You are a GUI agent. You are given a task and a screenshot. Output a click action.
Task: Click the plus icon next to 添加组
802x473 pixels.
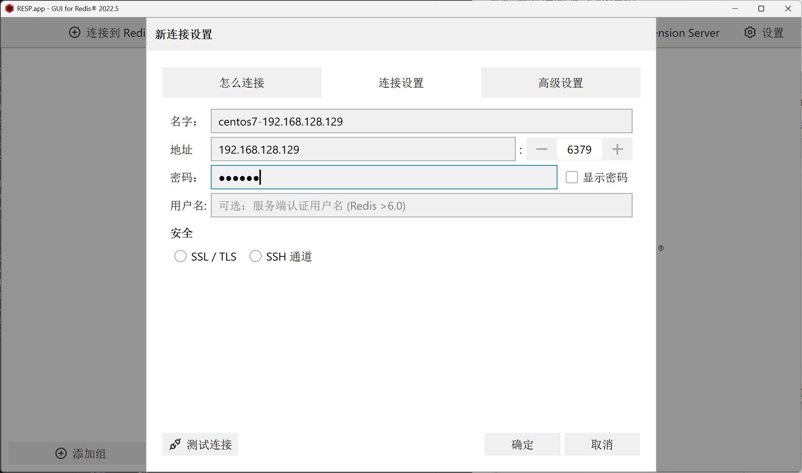pos(61,453)
